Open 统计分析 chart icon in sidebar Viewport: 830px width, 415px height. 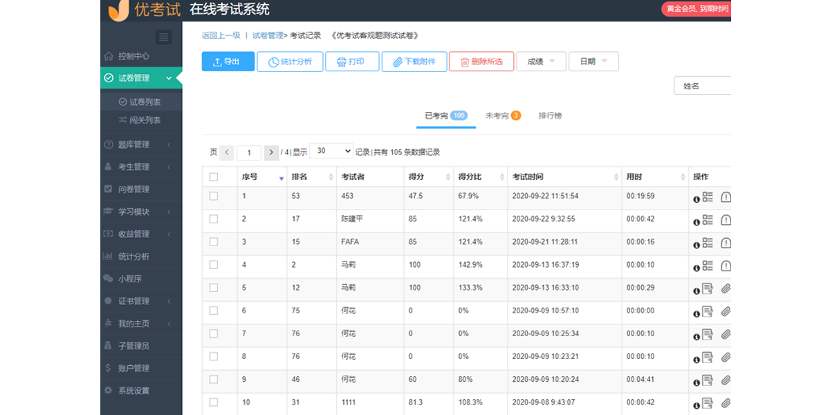(x=108, y=257)
